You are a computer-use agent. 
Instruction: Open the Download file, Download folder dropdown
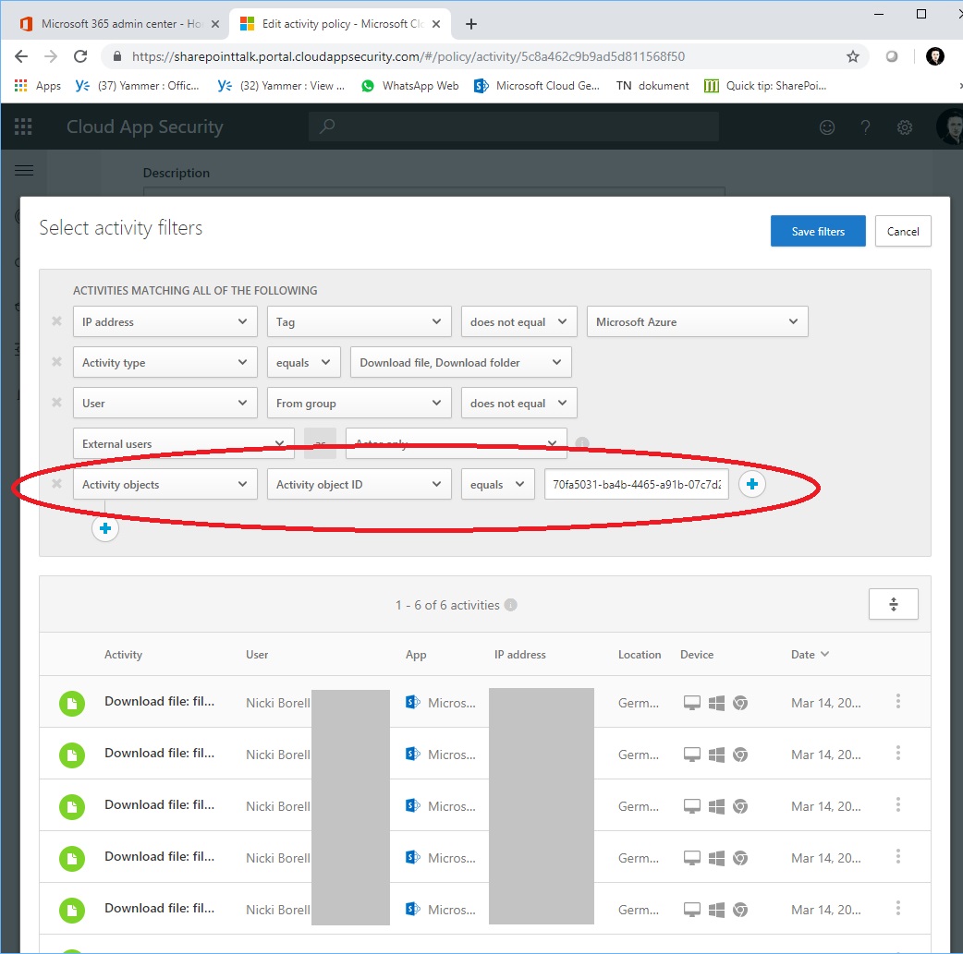[x=460, y=362]
